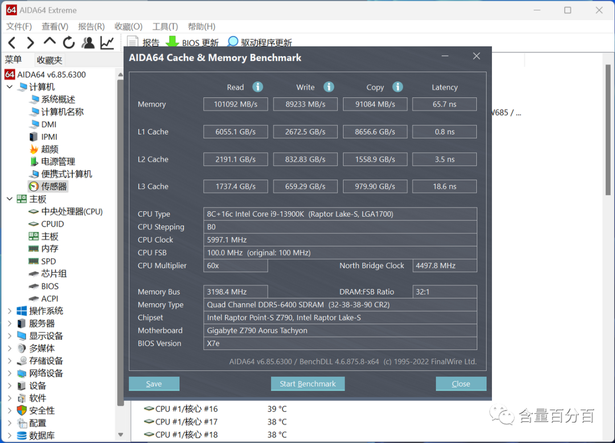Open the IPMI tree item
The height and width of the screenshot is (443, 615).
tap(43, 137)
